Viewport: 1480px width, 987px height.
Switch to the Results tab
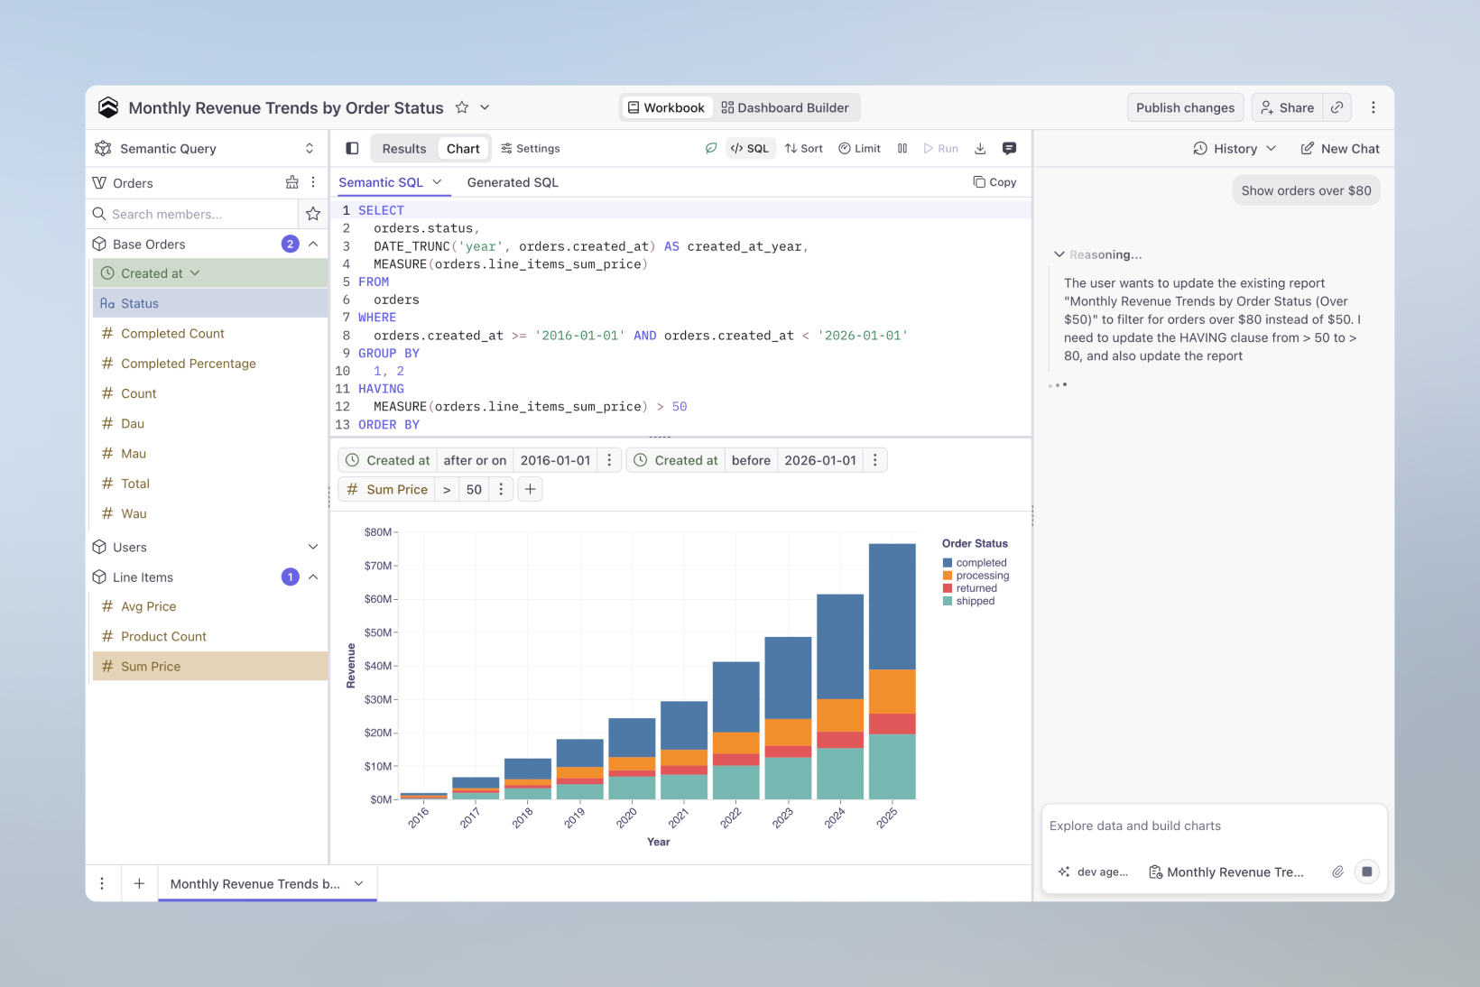click(x=403, y=148)
